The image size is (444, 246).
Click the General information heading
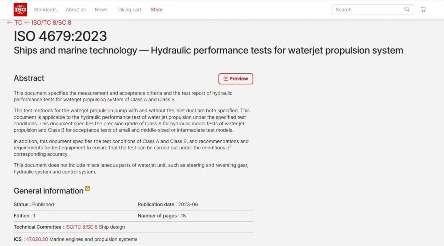click(x=49, y=191)
